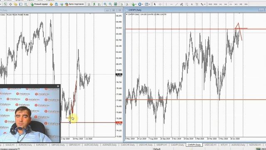Screen dimensions: 266x150
Task: Open the templates dropdown
Action: click(147, 4)
